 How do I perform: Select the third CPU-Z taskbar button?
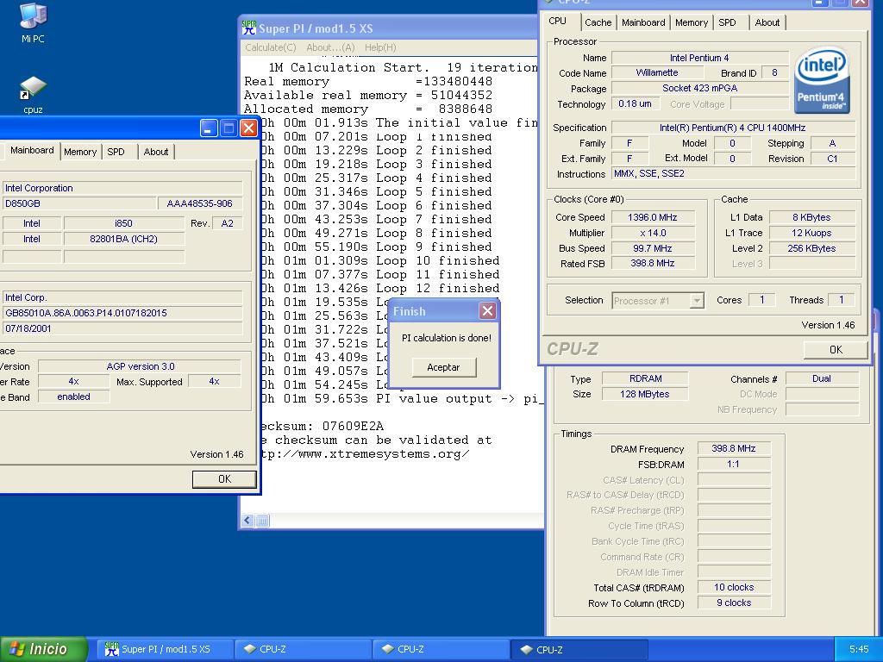point(580,649)
